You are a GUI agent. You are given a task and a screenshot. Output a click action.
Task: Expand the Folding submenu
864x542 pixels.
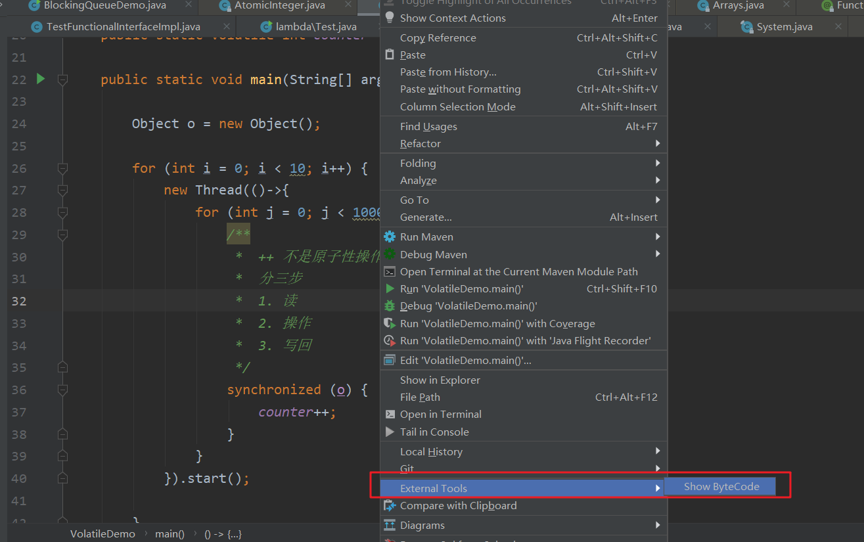pyautogui.click(x=524, y=163)
